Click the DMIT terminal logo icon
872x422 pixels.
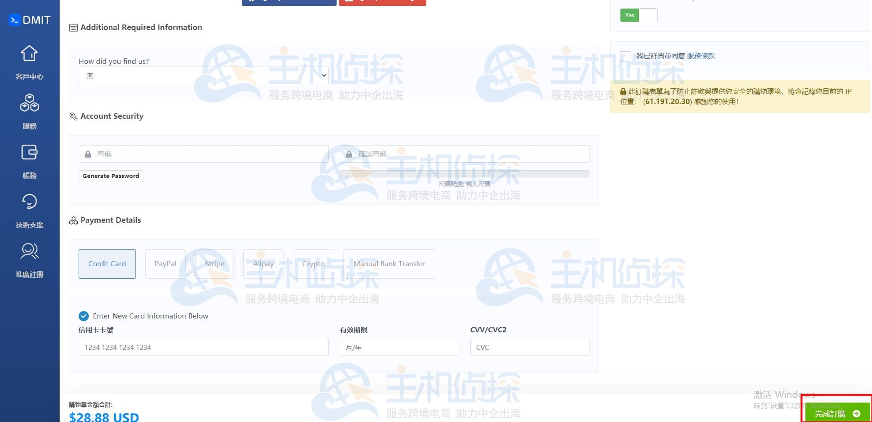(x=14, y=19)
